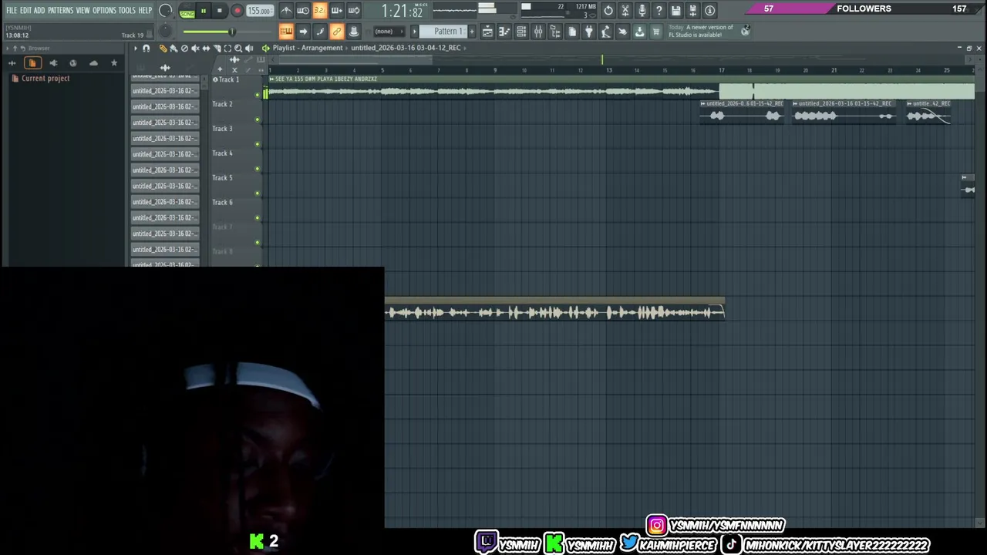This screenshot has height=555, width=987.
Task: Select the pencil draw tool
Action: (163, 48)
